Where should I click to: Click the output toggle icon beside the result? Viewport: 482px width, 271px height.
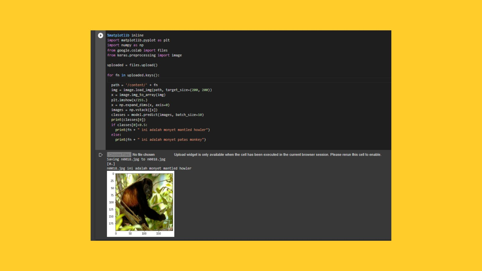click(101, 155)
